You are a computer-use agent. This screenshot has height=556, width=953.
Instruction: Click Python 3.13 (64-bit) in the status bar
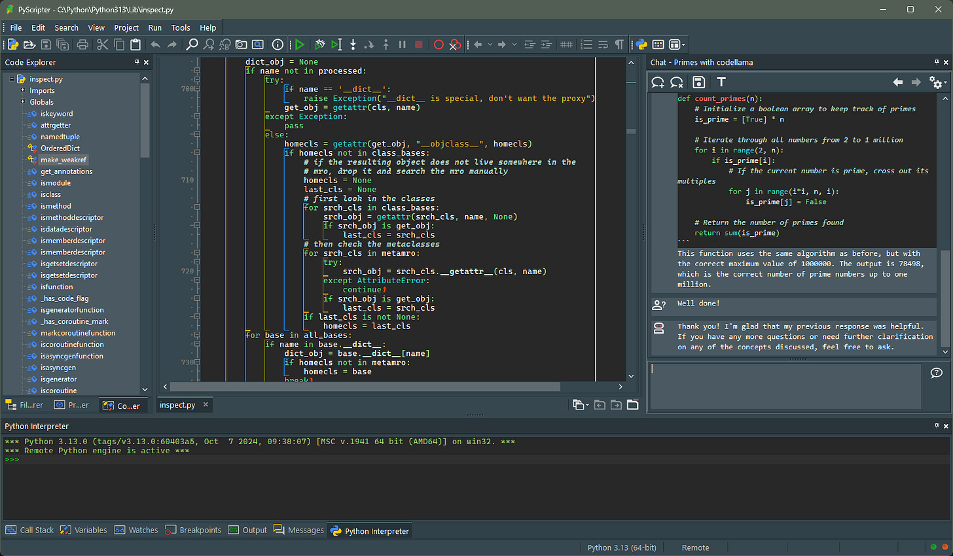pyautogui.click(x=621, y=547)
